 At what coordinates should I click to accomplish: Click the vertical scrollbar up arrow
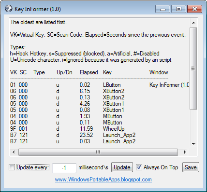pos(193,23)
